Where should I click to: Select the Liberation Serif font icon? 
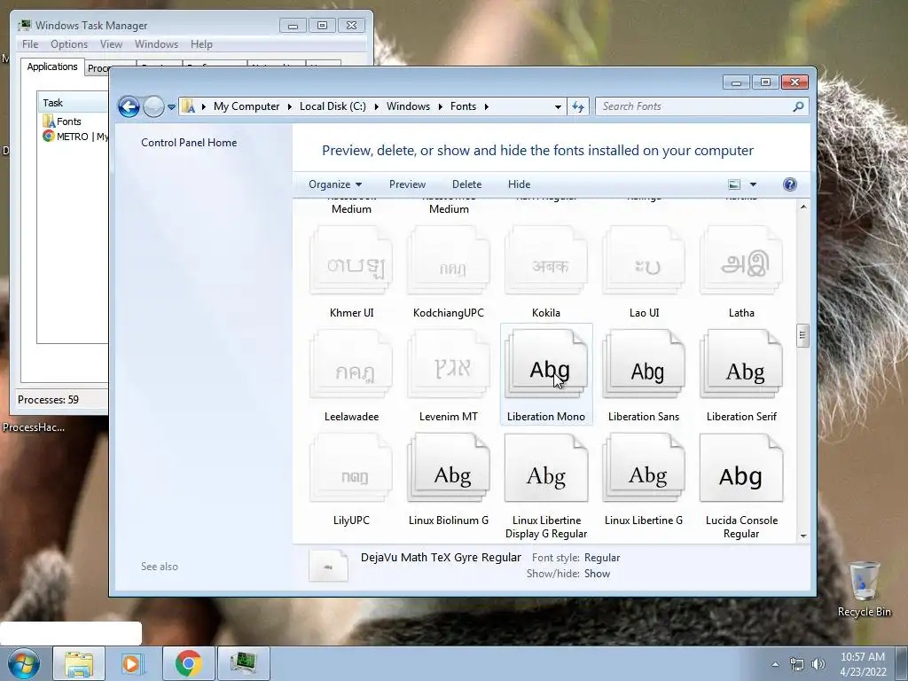(x=741, y=364)
